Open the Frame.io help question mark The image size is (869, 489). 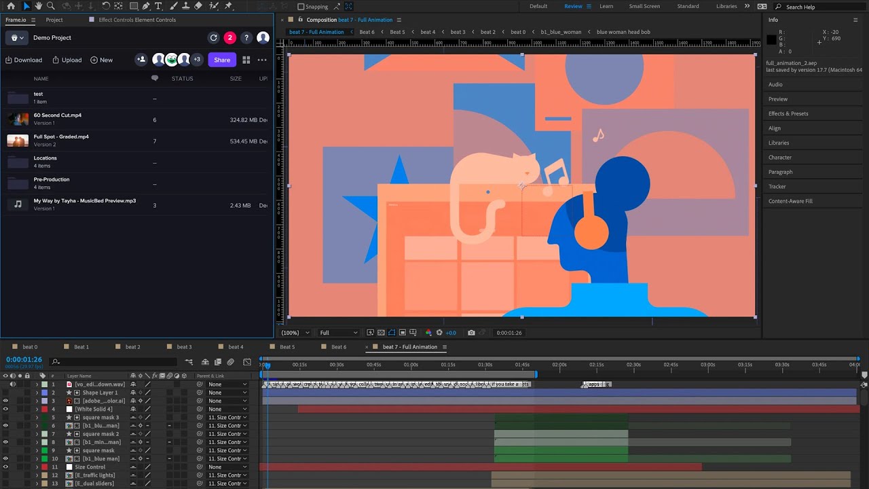pyautogui.click(x=246, y=38)
